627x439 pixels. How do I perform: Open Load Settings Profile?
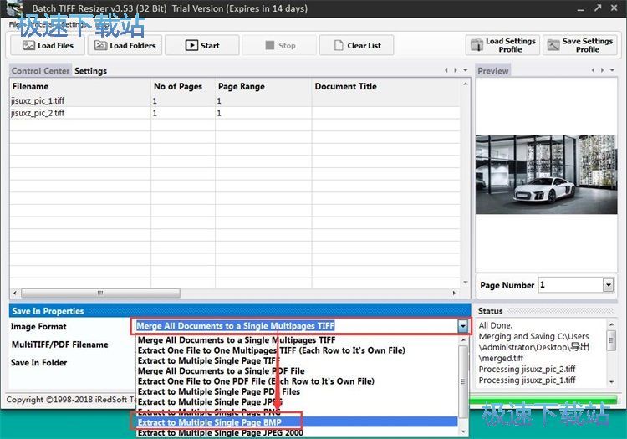pyautogui.click(x=502, y=45)
